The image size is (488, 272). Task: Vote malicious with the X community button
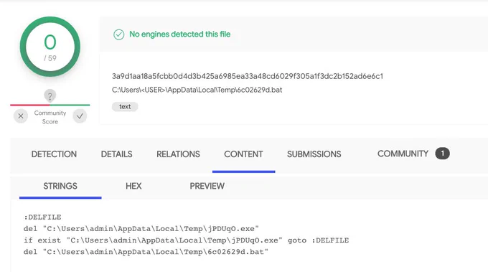21,116
